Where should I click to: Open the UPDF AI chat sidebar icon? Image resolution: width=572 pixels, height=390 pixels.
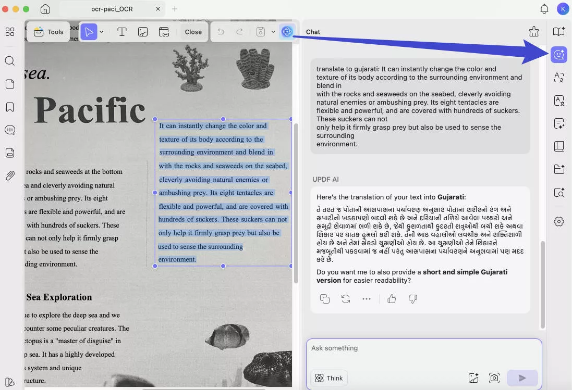(x=558, y=54)
